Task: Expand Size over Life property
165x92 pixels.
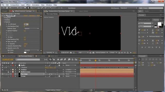Action: click(x=6, y=41)
